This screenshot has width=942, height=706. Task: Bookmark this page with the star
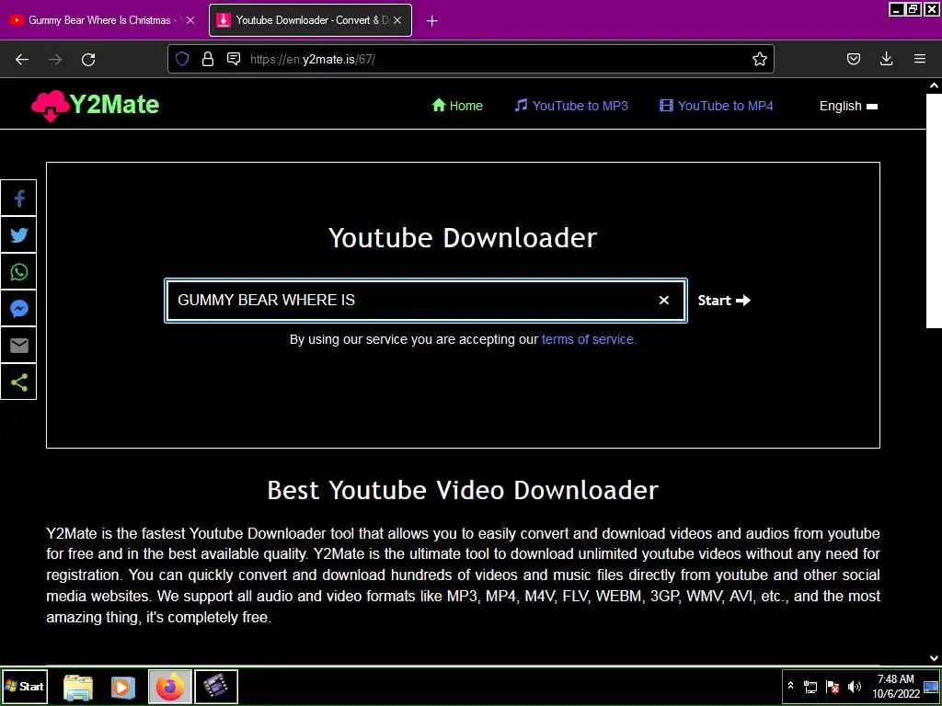(759, 59)
